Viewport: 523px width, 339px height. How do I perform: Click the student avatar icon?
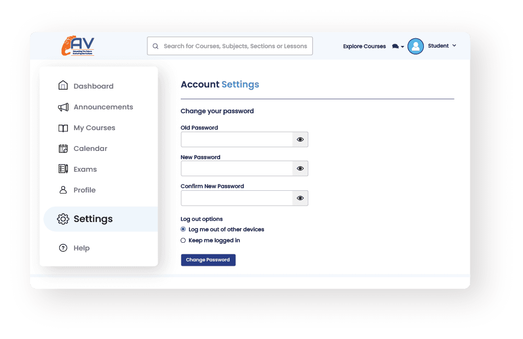(x=416, y=46)
